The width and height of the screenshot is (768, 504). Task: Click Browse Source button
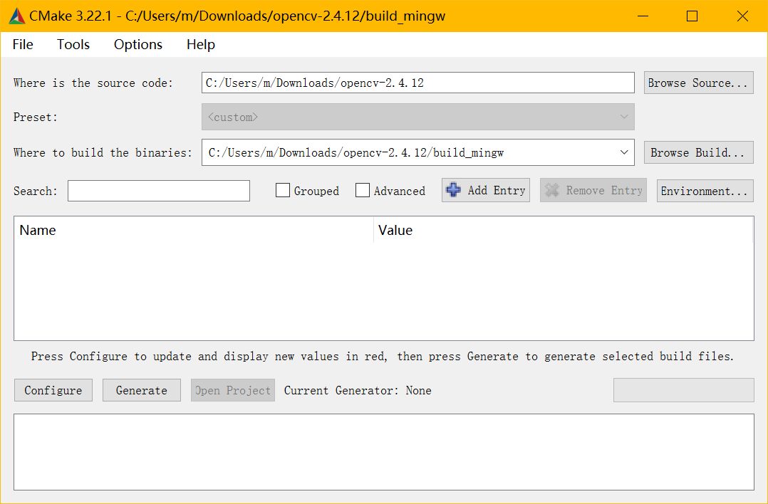coord(698,83)
